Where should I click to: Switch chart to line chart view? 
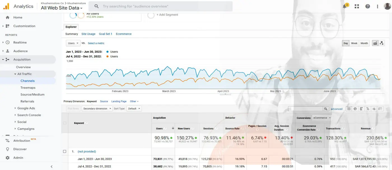coord(375,43)
